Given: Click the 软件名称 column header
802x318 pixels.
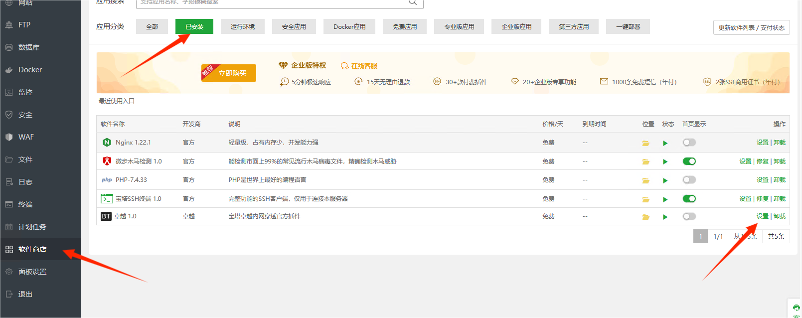Looking at the screenshot, I should click(113, 124).
